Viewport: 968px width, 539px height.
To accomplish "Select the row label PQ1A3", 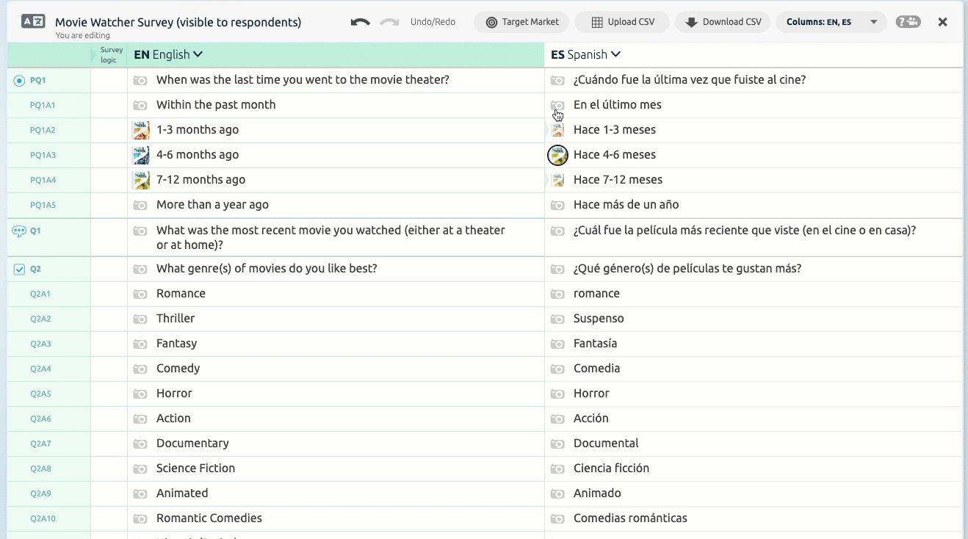I will (42, 154).
